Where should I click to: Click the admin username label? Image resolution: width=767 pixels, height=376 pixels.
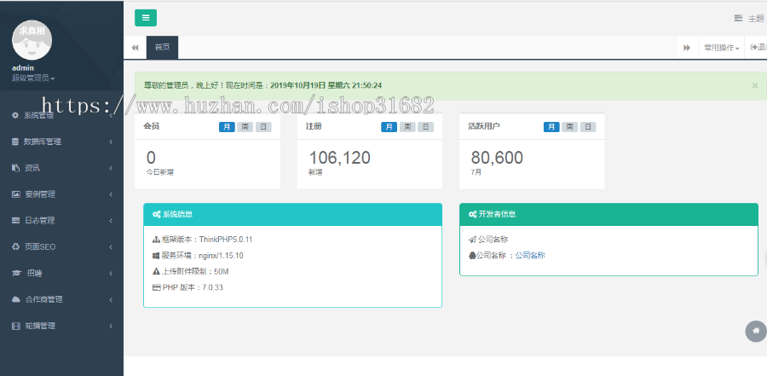[22, 68]
